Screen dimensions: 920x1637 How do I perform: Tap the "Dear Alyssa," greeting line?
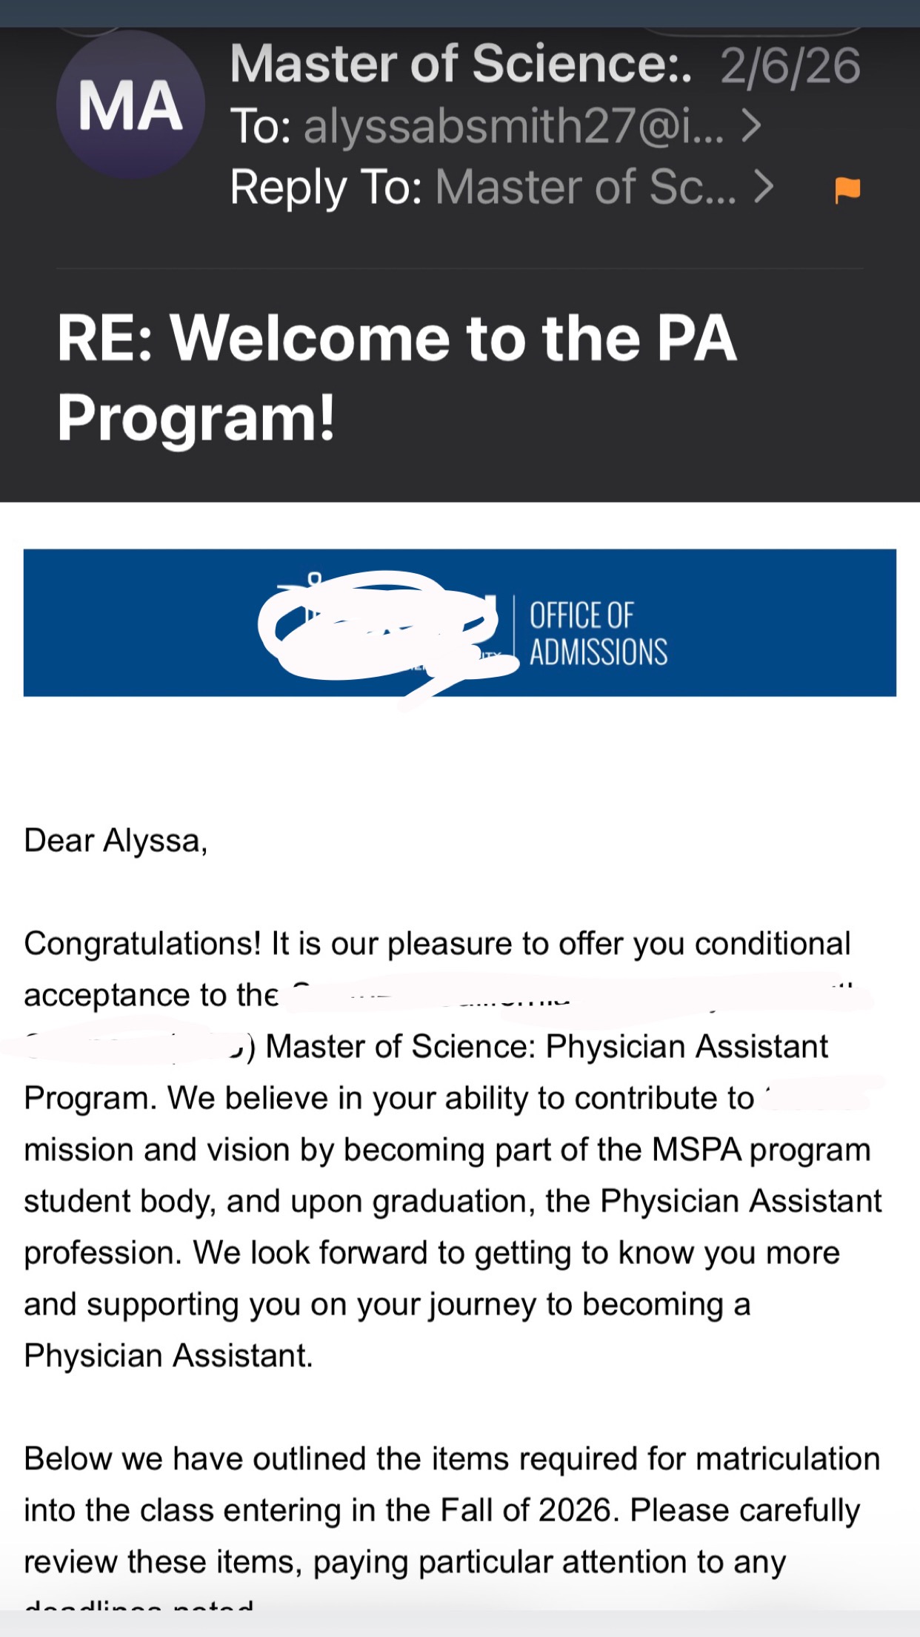[x=116, y=841]
